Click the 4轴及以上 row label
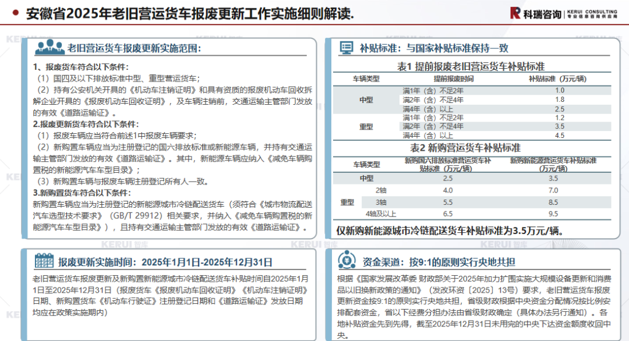Image resolution: width=629 pixels, height=341 pixels. tap(381, 214)
